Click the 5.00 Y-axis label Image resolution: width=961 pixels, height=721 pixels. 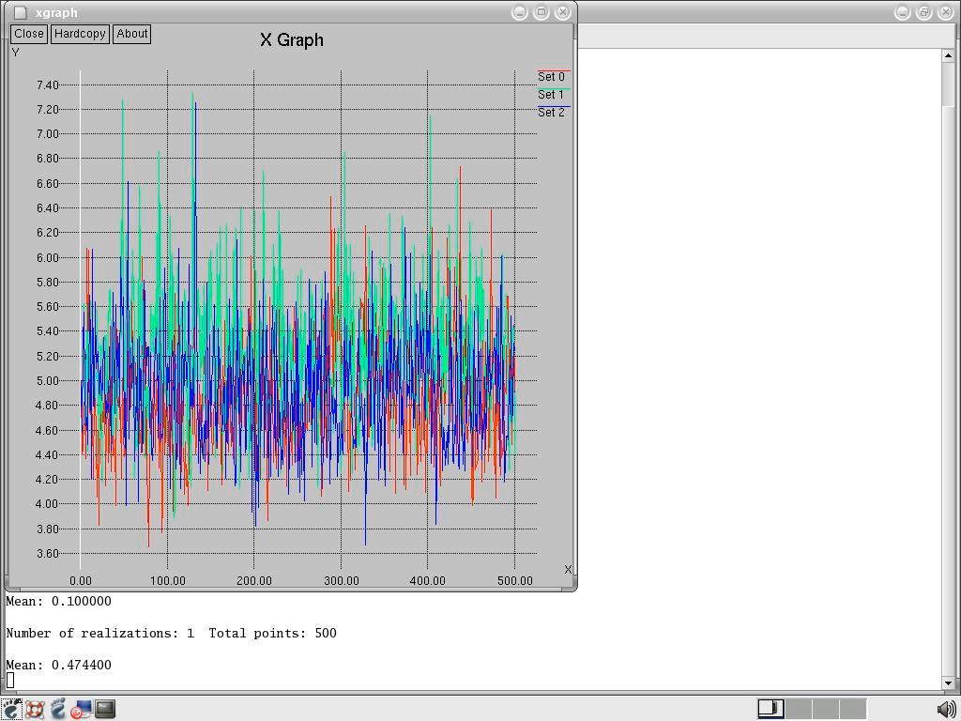pyautogui.click(x=48, y=381)
